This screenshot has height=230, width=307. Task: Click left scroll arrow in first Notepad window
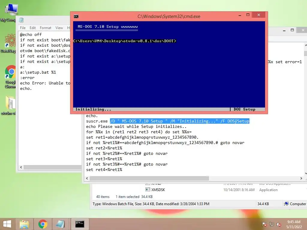click(21, 167)
